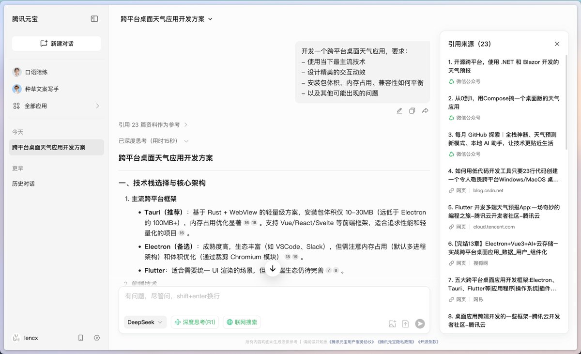Toggle 深度思考(R1) mode
Image resolution: width=581 pixels, height=354 pixels.
195,322
